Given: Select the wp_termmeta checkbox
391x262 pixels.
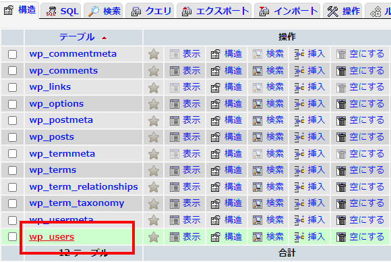Looking at the screenshot, I should point(12,154).
